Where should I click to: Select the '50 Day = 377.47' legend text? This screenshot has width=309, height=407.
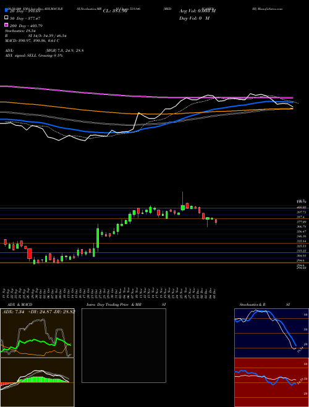pyautogui.click(x=25, y=18)
